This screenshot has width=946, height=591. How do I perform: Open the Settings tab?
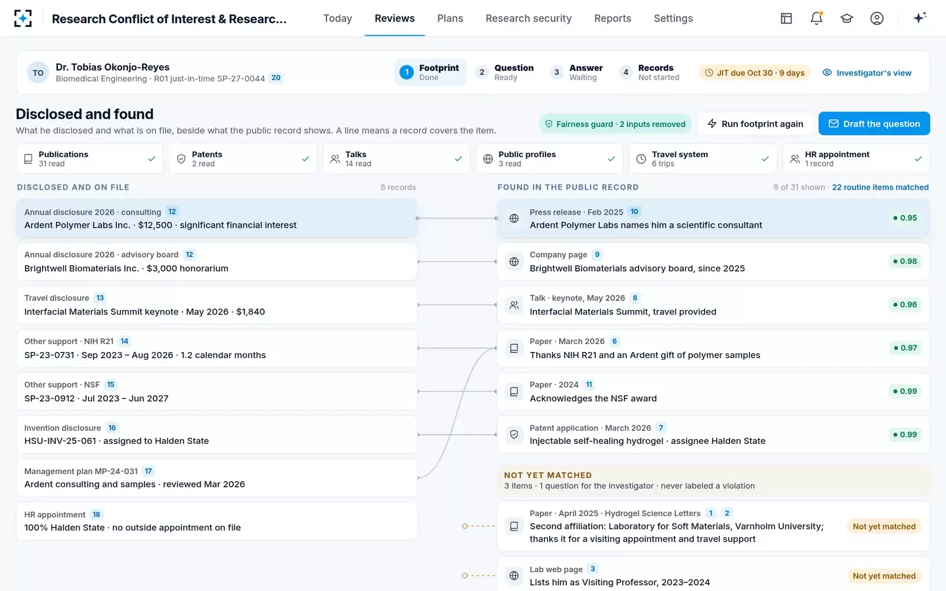(673, 18)
